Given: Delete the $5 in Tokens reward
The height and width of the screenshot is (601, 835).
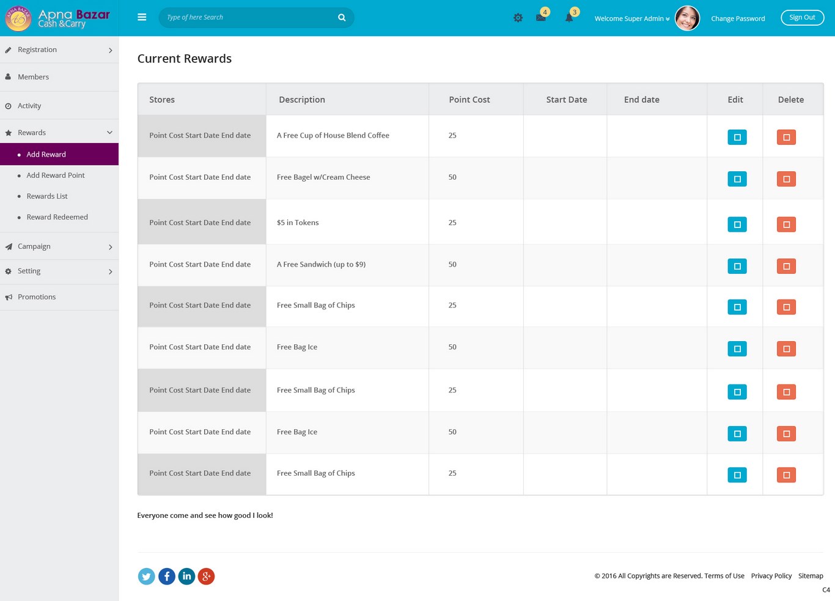Looking at the screenshot, I should coord(786,224).
